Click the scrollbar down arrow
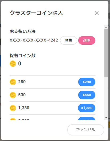The height and width of the screenshot is (141, 110). click(106, 118)
